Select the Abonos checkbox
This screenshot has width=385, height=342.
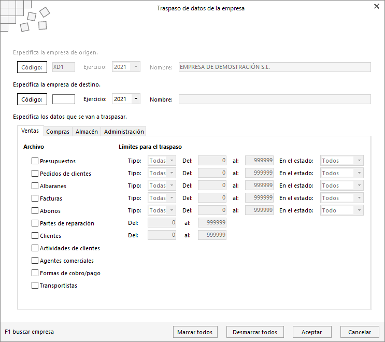(x=35, y=211)
